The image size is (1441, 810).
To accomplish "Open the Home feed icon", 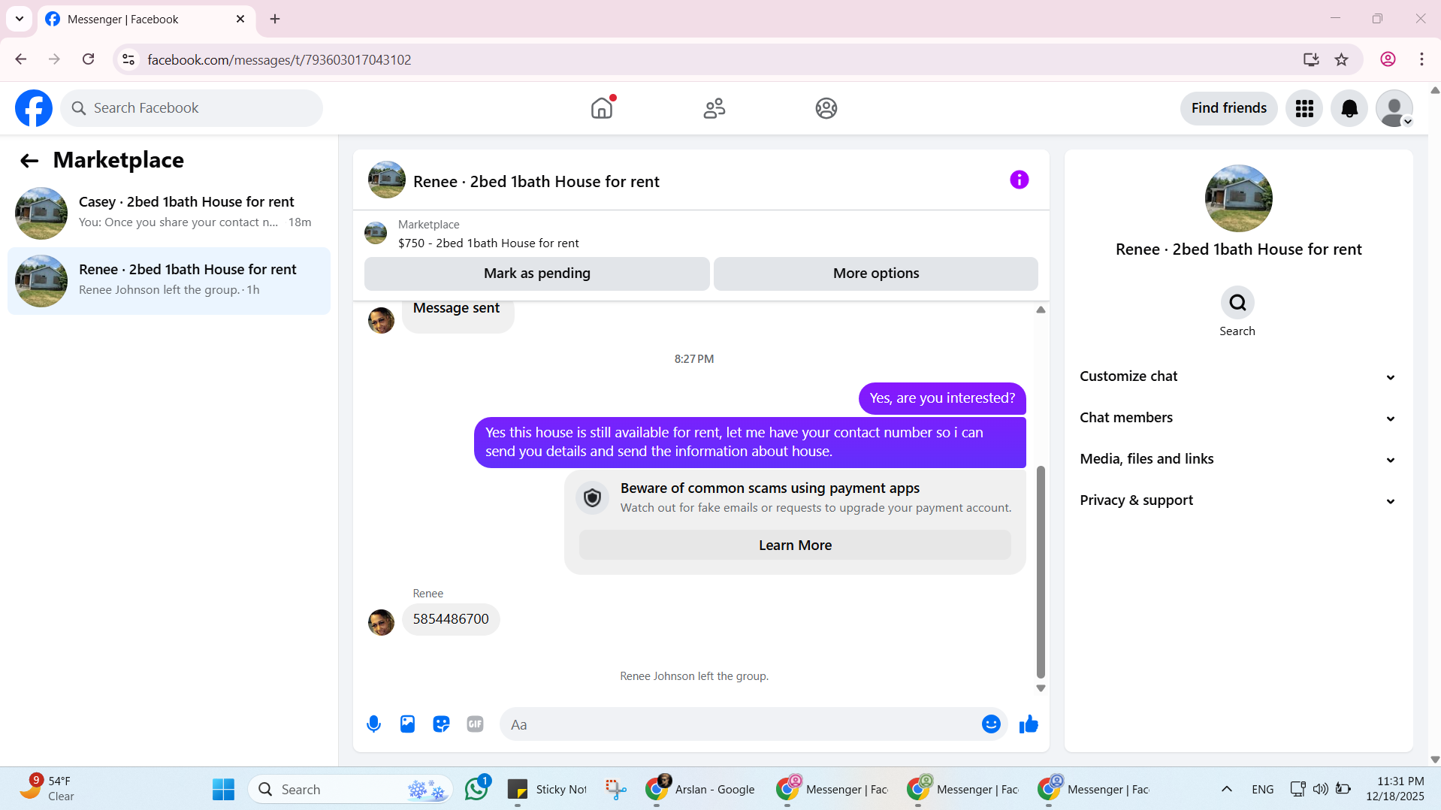I will pos(602,108).
